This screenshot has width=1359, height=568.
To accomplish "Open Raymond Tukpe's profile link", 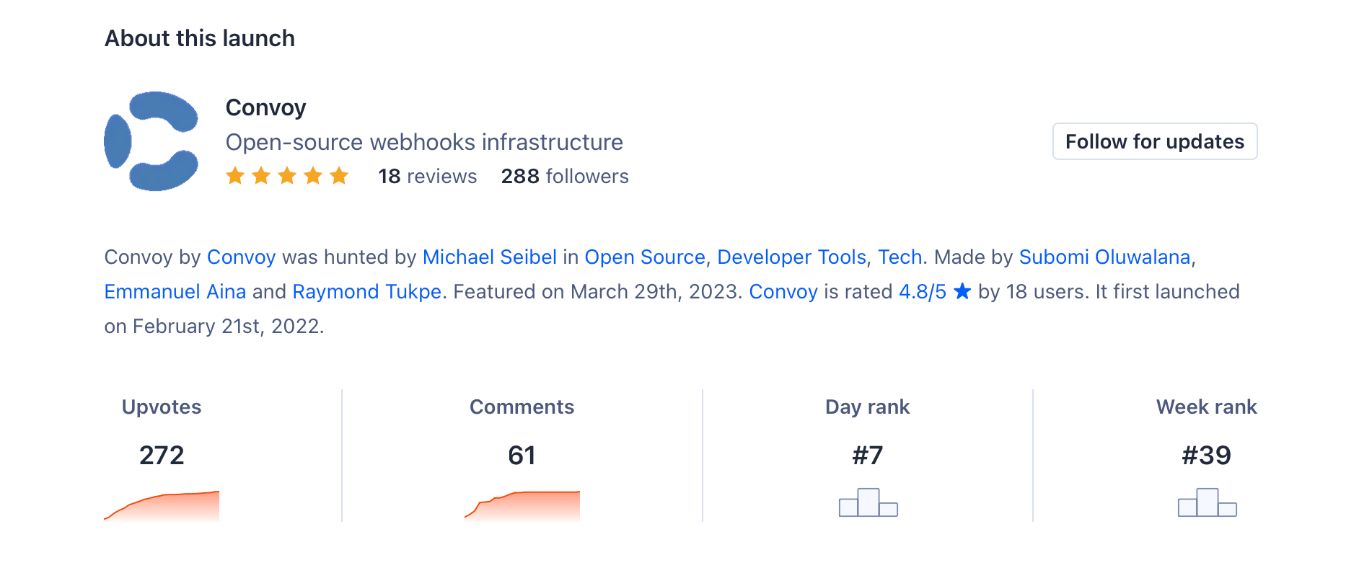I will [x=367, y=291].
